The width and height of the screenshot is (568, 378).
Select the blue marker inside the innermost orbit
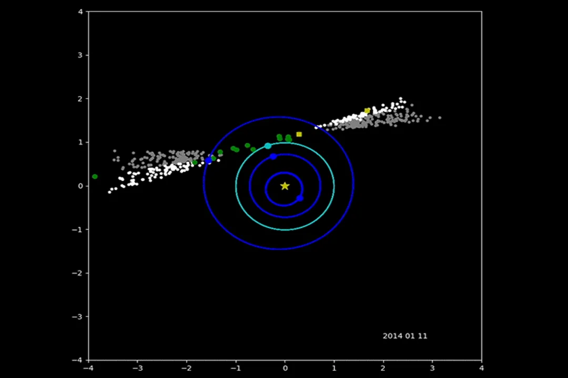point(299,198)
